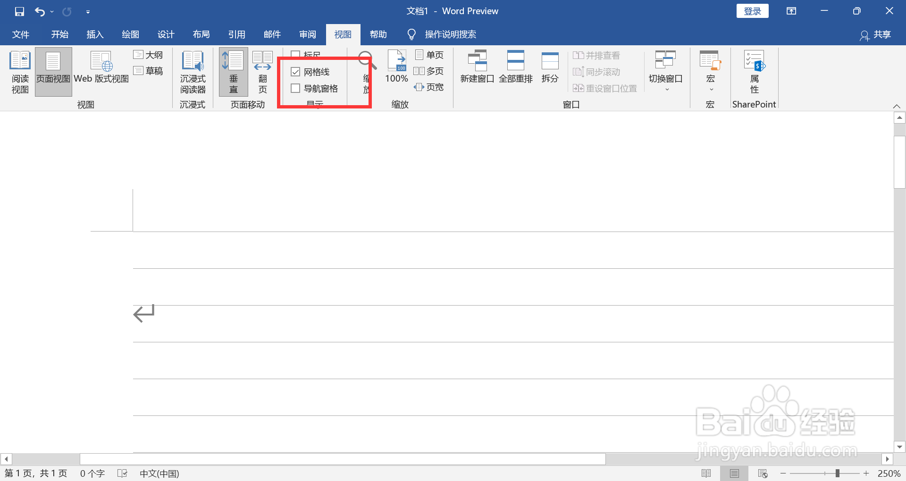Select Print Layout icon in status bar
The height and width of the screenshot is (481, 906).
tap(734, 473)
